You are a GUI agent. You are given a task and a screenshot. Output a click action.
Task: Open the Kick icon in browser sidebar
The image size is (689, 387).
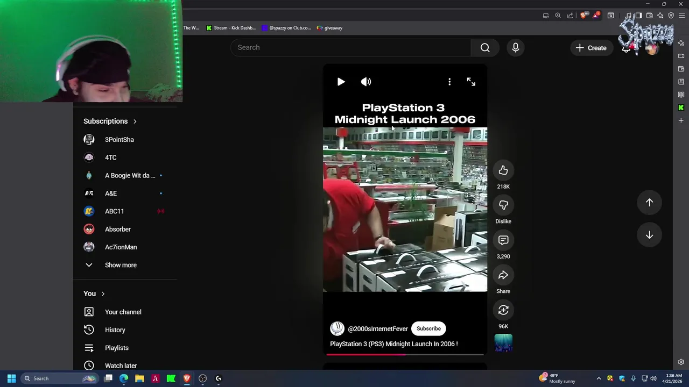tap(681, 107)
